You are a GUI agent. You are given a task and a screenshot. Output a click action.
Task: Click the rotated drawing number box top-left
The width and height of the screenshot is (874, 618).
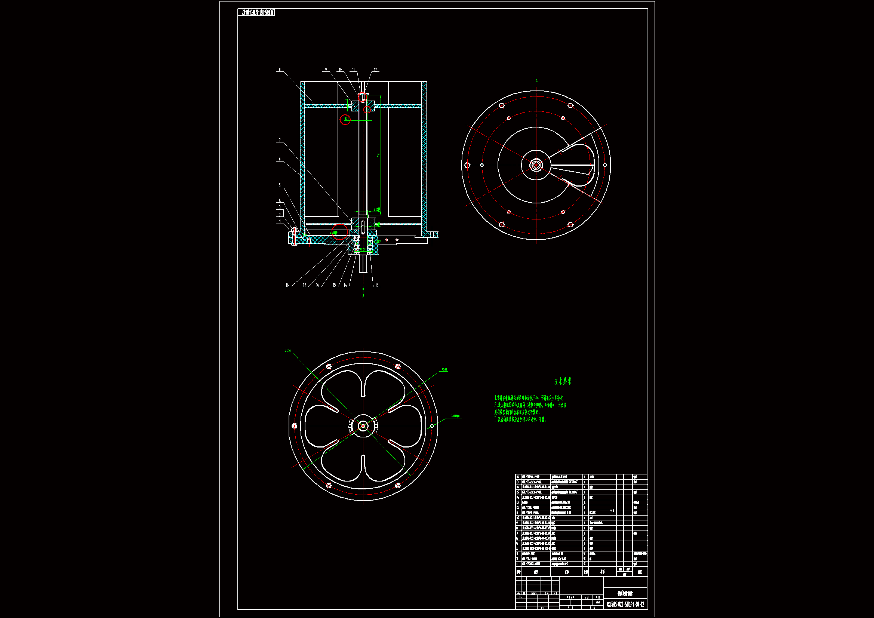click(x=256, y=13)
